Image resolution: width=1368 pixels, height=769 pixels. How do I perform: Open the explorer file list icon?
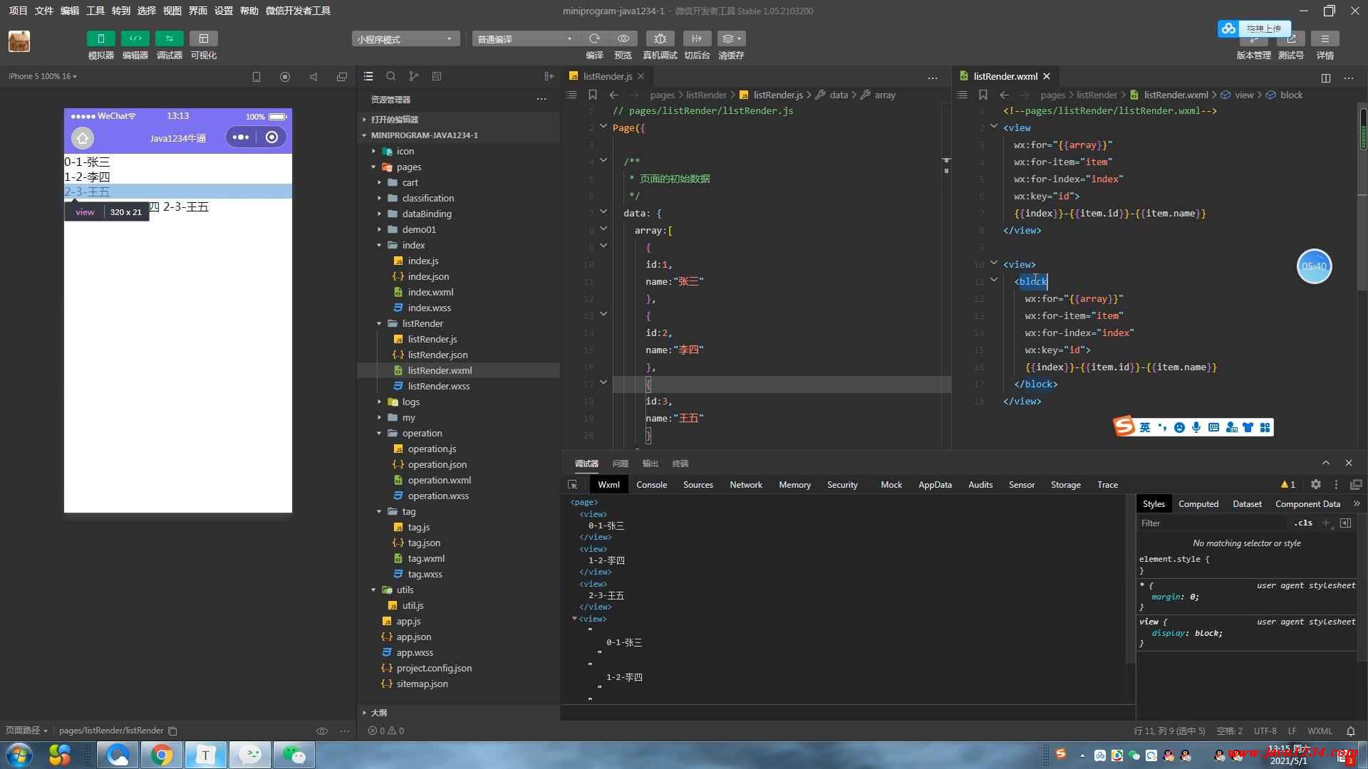[368, 76]
